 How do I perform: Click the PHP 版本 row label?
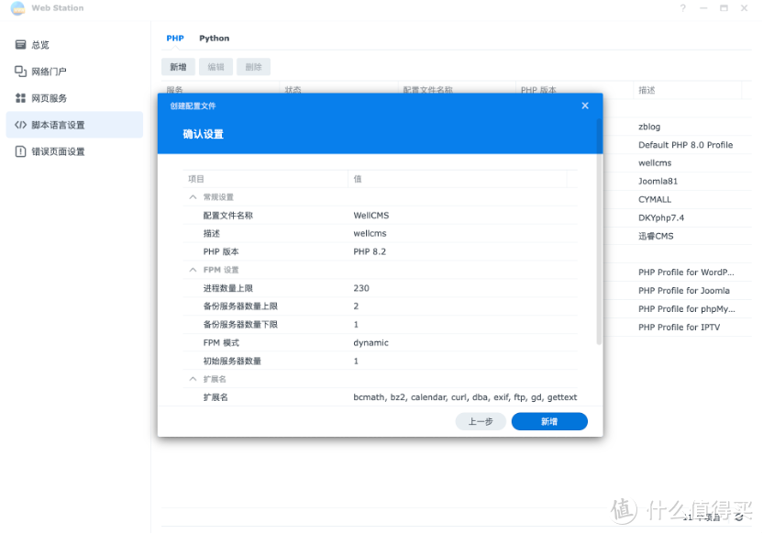coord(221,251)
